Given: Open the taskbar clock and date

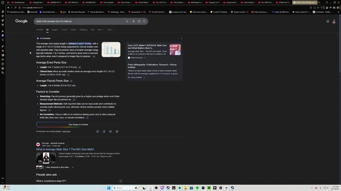Looking at the screenshot, I should coord(335,188).
